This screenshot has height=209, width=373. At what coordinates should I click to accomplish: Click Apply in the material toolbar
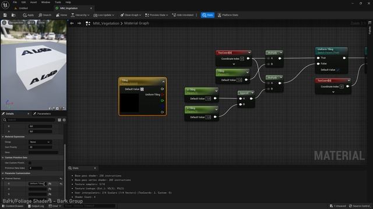[x=29, y=15]
